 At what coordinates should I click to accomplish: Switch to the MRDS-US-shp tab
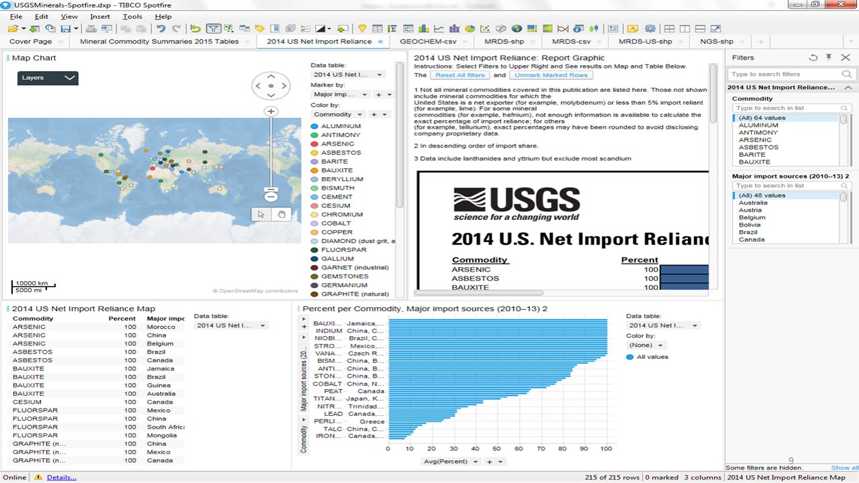pos(646,42)
